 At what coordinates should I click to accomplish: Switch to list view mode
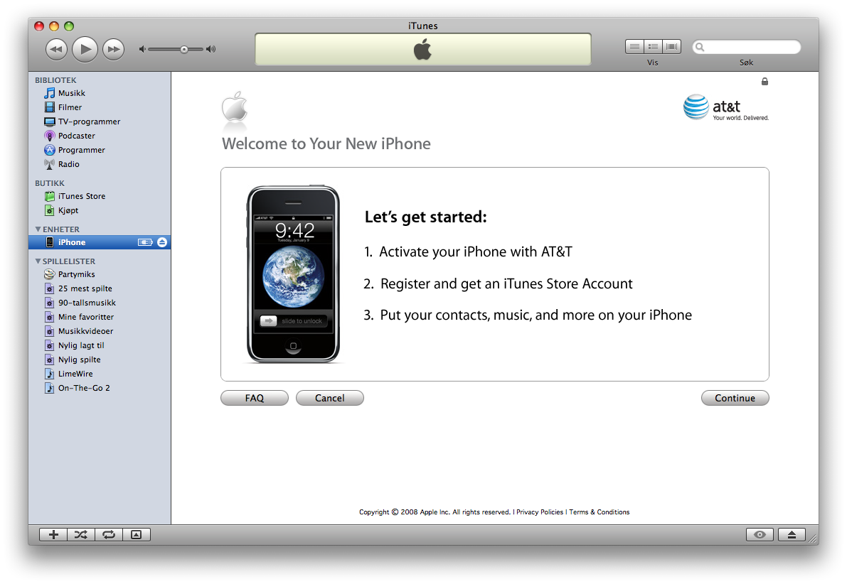pos(634,46)
